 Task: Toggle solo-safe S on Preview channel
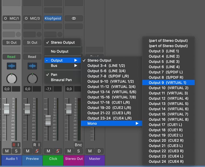coord(37,151)
